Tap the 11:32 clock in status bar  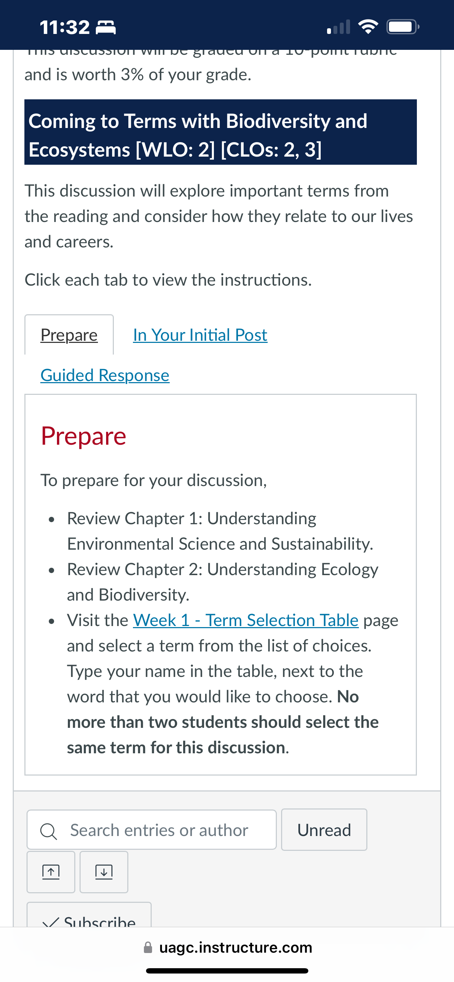(65, 28)
